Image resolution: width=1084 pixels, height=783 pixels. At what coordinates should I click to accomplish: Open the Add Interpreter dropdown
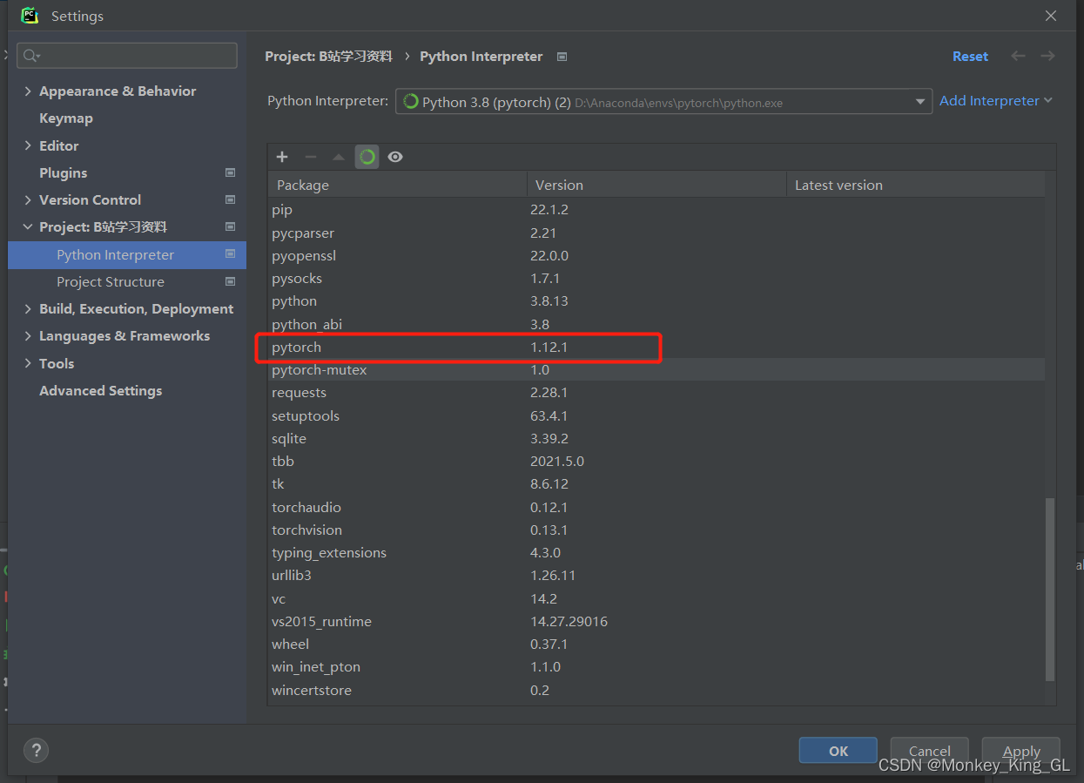(996, 101)
